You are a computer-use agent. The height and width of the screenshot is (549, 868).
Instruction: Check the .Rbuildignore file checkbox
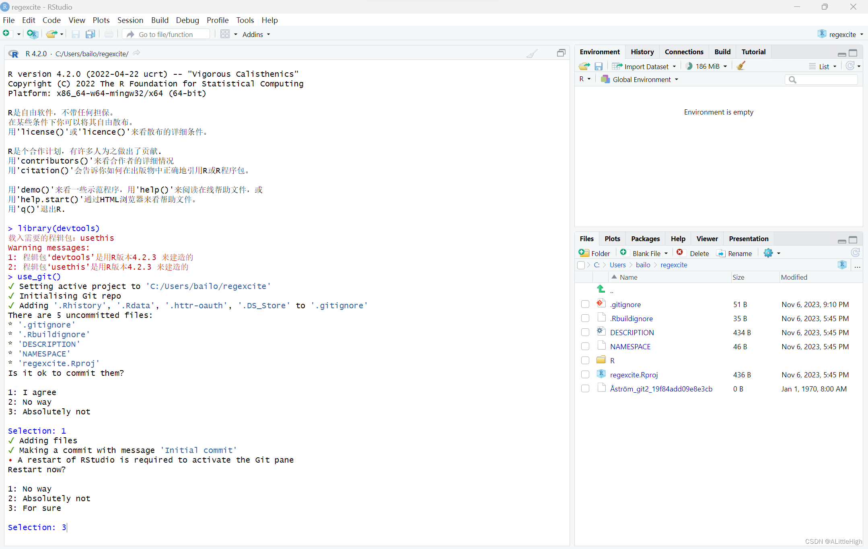pyautogui.click(x=585, y=318)
